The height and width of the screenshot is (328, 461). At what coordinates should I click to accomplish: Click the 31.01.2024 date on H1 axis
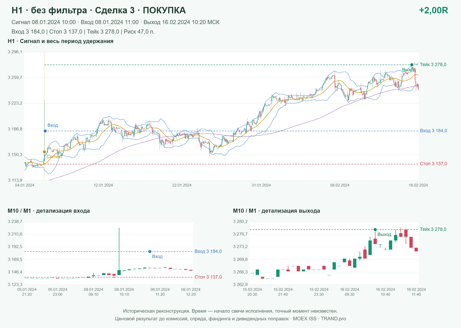(x=261, y=185)
